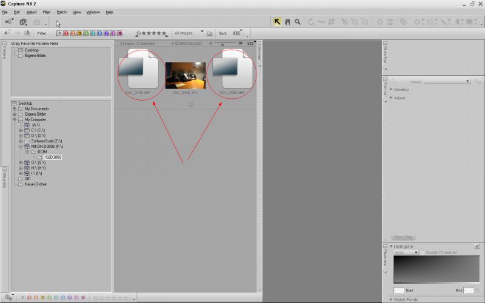Filter by green label 4
The height and width of the screenshot is (303, 485).
86,33
